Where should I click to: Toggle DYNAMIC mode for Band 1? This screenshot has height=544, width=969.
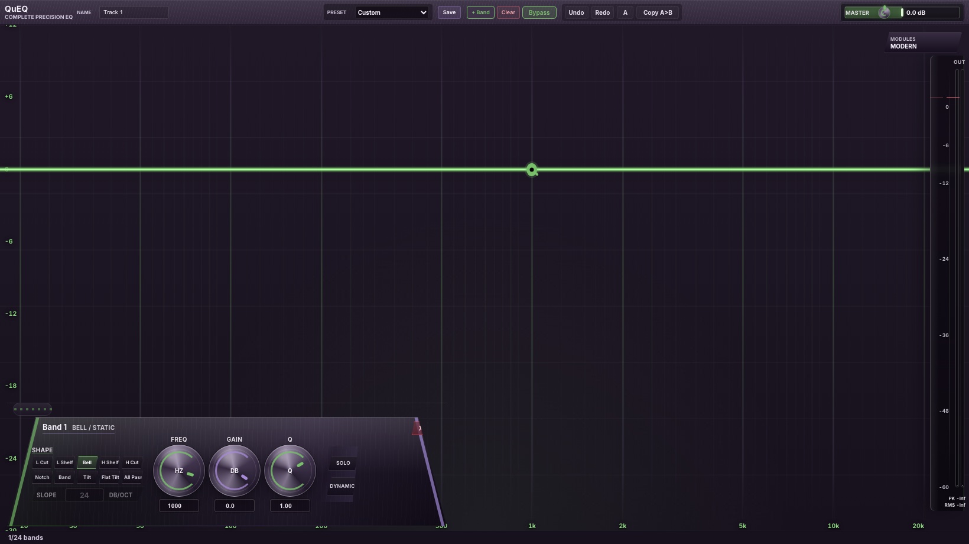342,486
